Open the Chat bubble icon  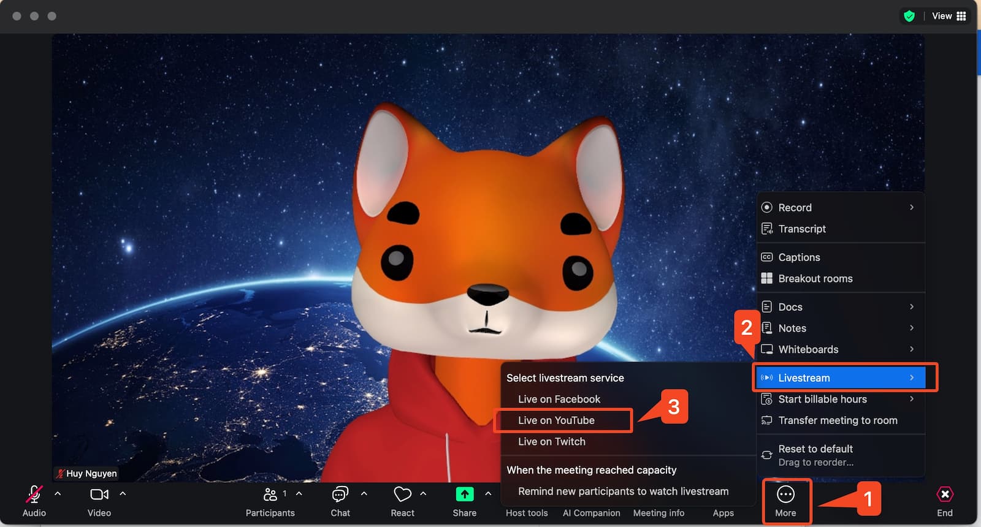click(x=340, y=494)
